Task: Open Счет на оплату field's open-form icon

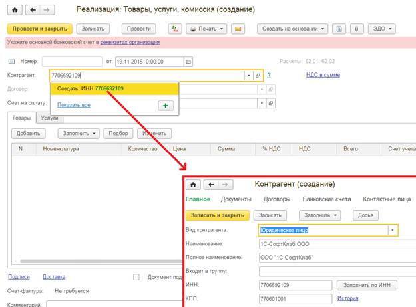Action: [271, 103]
